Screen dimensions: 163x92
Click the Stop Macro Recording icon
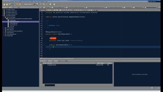pyautogui.click(x=91, y=10)
